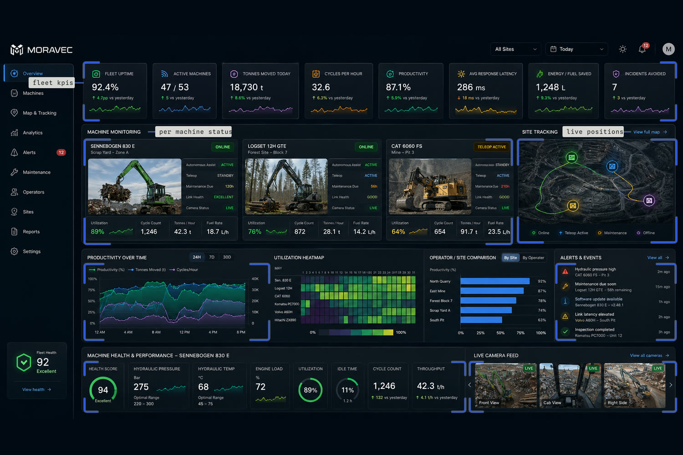Click the purple offline marker on map
Screen dimensions: 683x455
click(x=649, y=200)
